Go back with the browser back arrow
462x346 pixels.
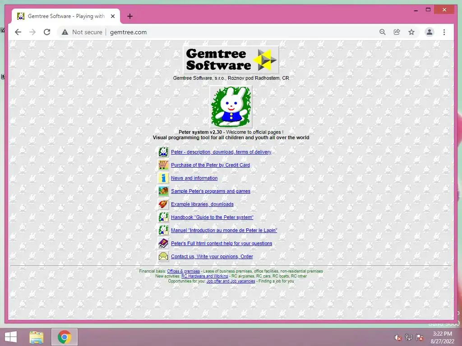pos(18,32)
